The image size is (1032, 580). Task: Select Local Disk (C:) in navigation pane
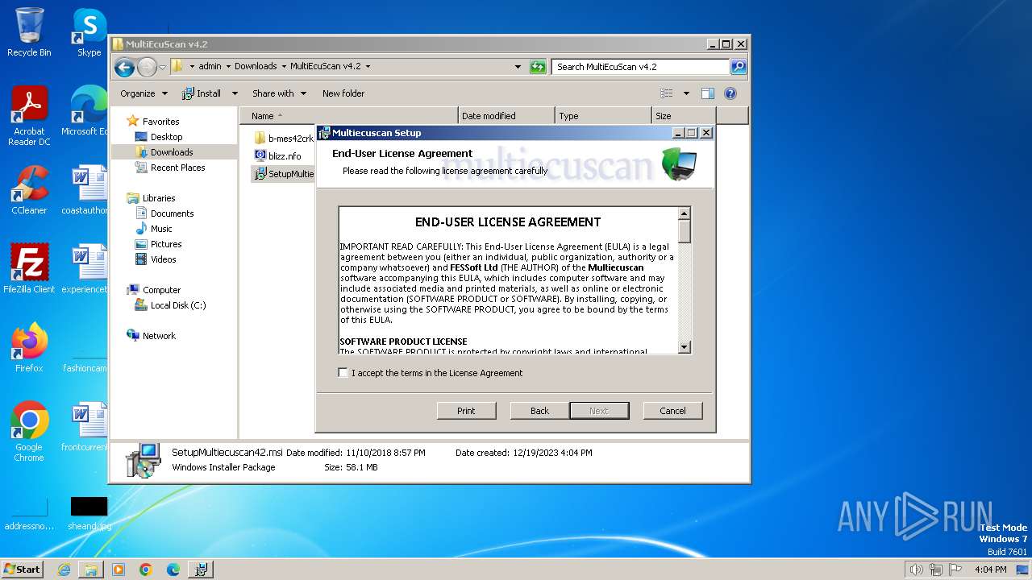tap(177, 305)
